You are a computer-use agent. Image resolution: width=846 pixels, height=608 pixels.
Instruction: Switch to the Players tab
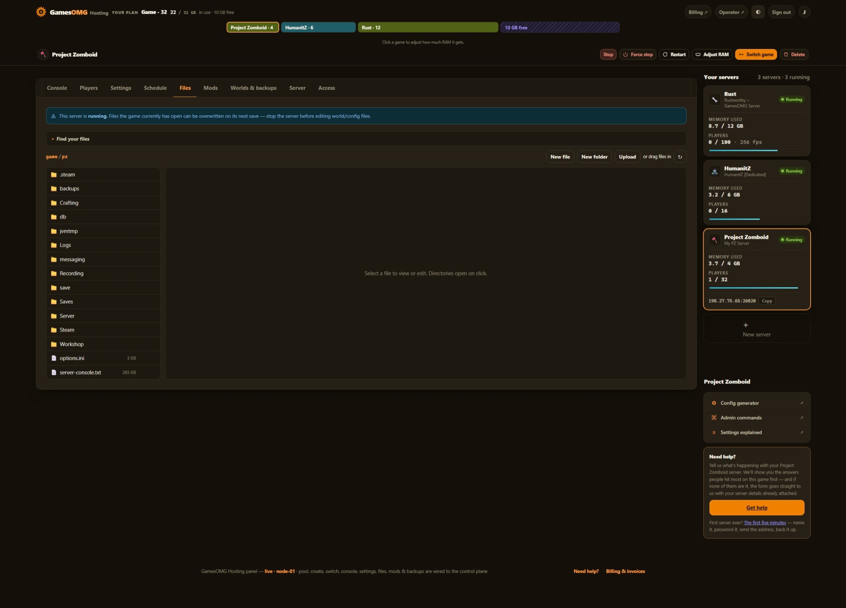(x=89, y=88)
